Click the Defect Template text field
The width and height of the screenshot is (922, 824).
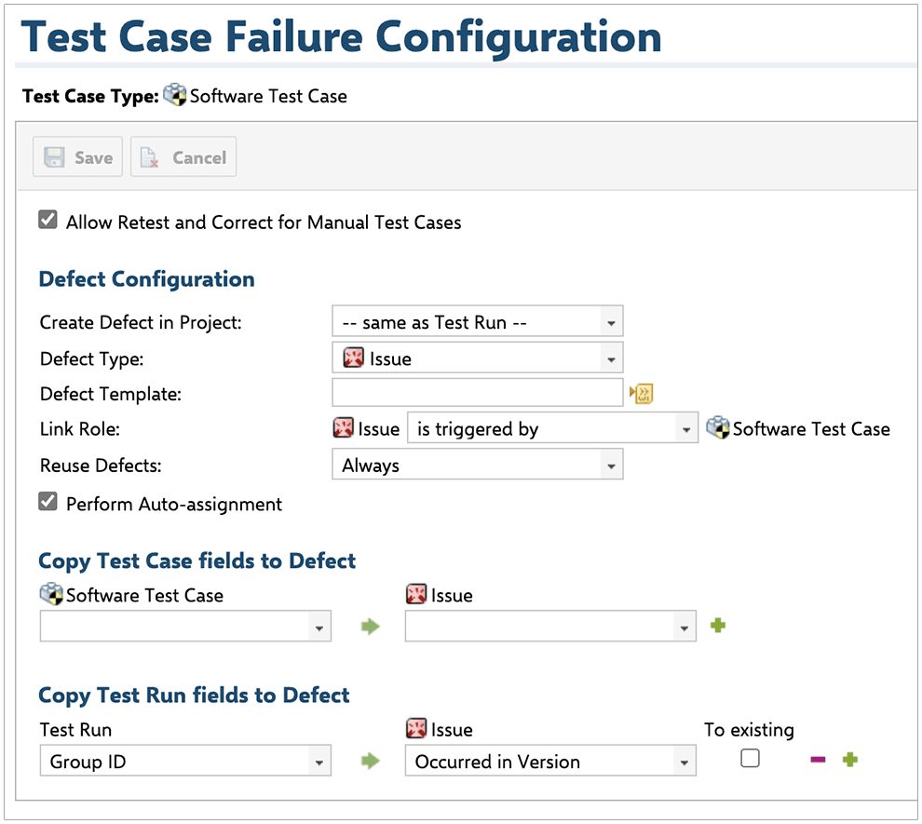pyautogui.click(x=477, y=393)
